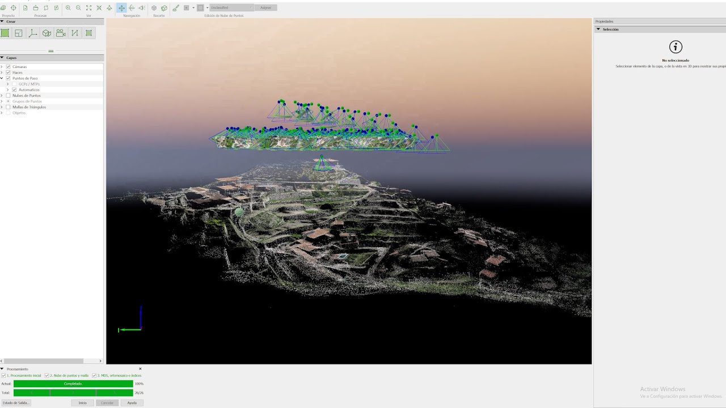Expand the Haces tree node
Screen dimensions: 726x408
click(x=2, y=73)
